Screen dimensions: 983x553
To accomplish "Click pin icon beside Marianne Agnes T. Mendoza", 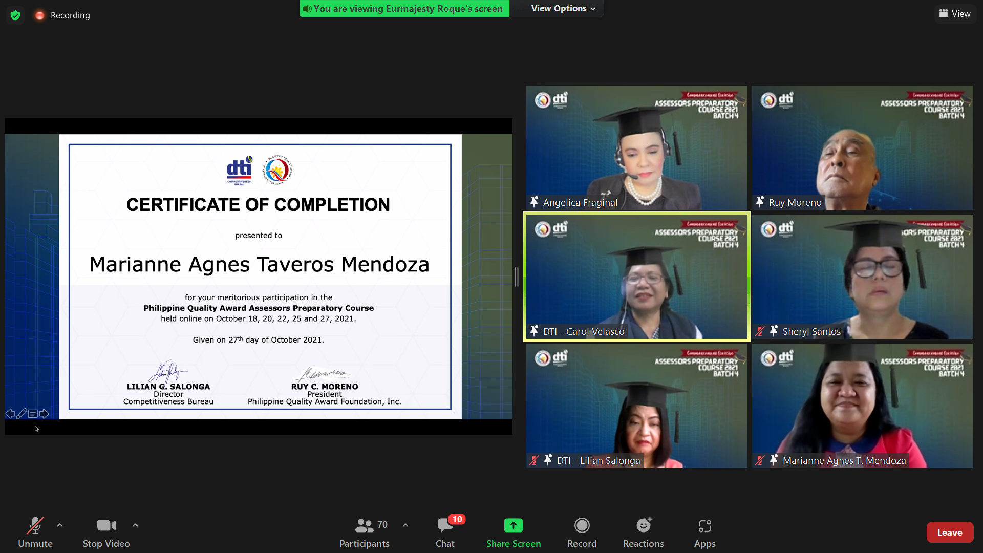I will click(774, 460).
